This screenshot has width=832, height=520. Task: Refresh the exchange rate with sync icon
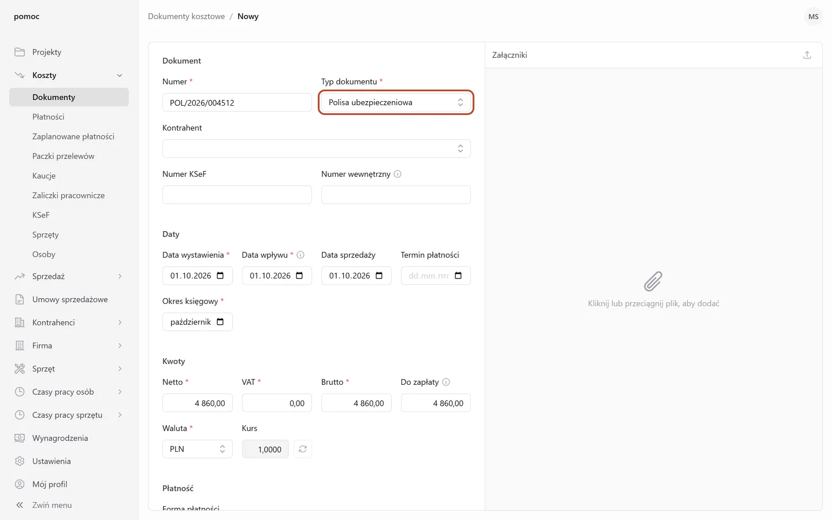coord(303,449)
